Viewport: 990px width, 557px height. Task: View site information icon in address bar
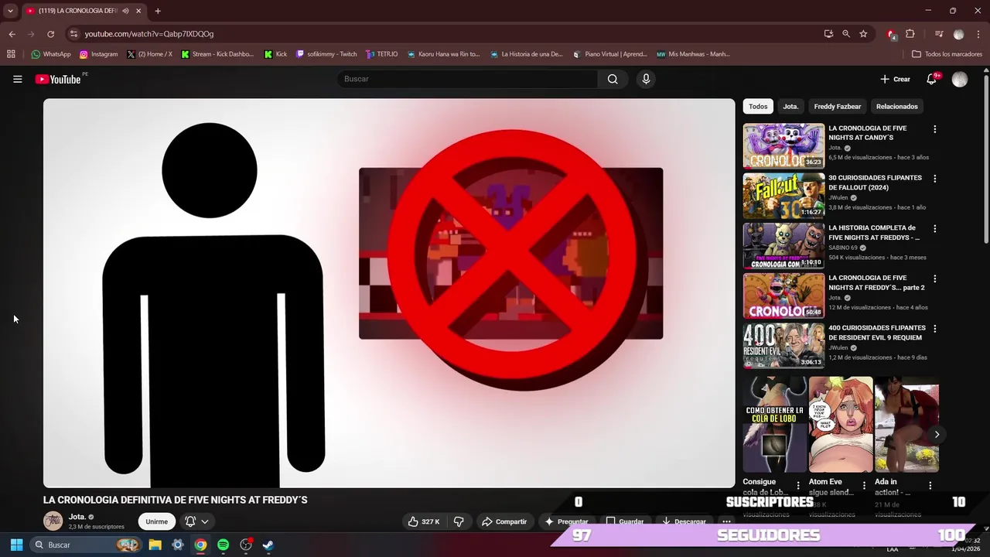pyautogui.click(x=73, y=34)
